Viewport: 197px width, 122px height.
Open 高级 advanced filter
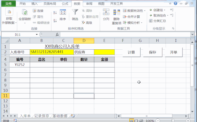point(87,23)
